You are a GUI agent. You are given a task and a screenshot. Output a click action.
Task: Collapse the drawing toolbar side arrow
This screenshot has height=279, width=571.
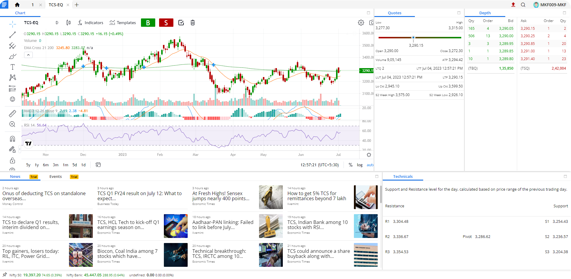pos(20,149)
